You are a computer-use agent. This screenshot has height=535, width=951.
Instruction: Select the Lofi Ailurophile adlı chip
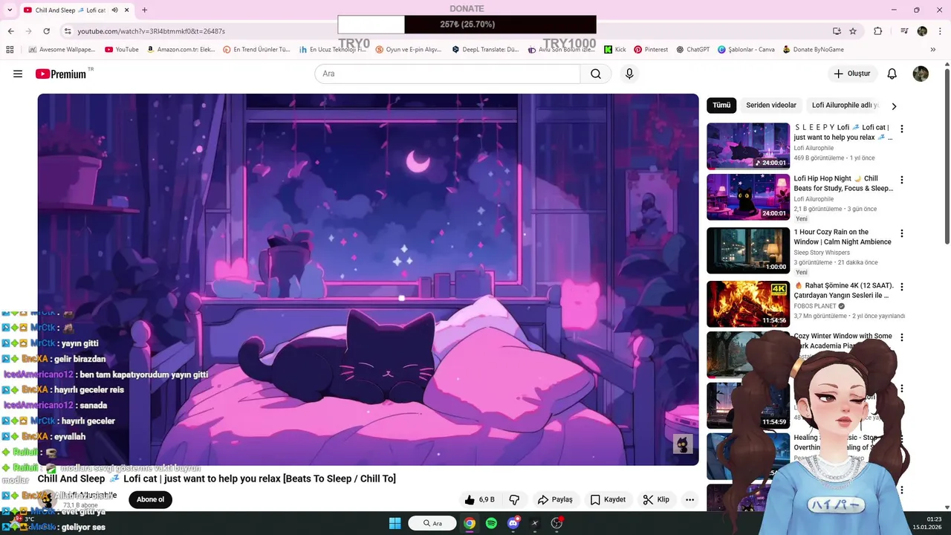(x=845, y=106)
